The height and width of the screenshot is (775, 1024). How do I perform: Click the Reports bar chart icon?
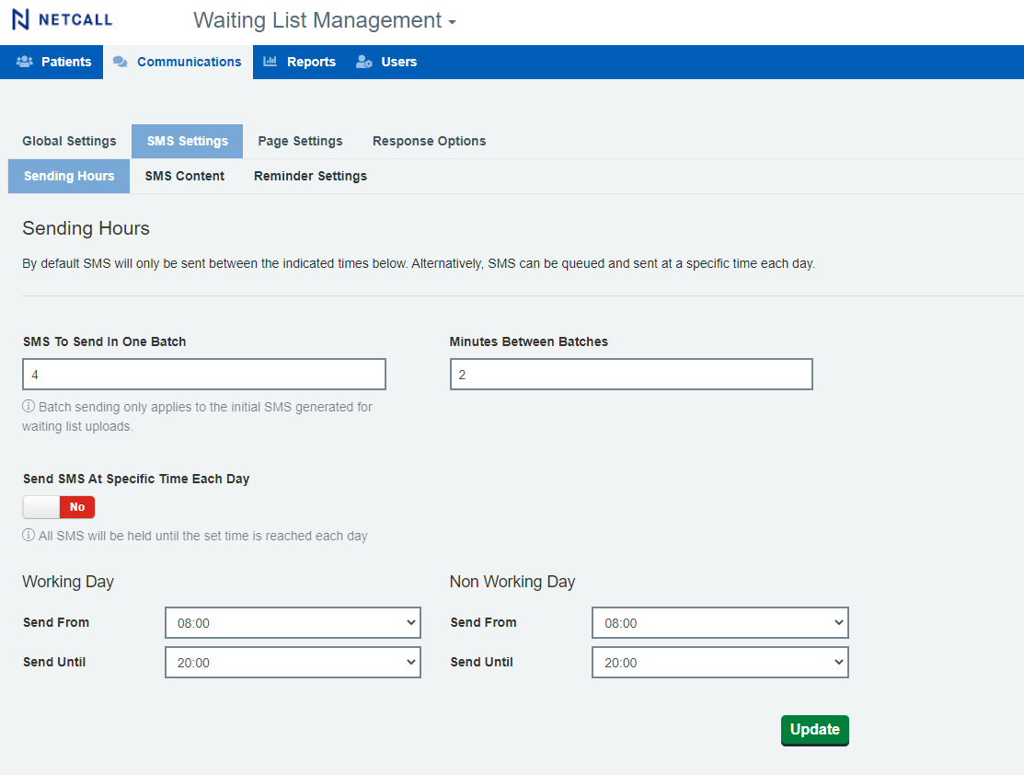pos(270,62)
